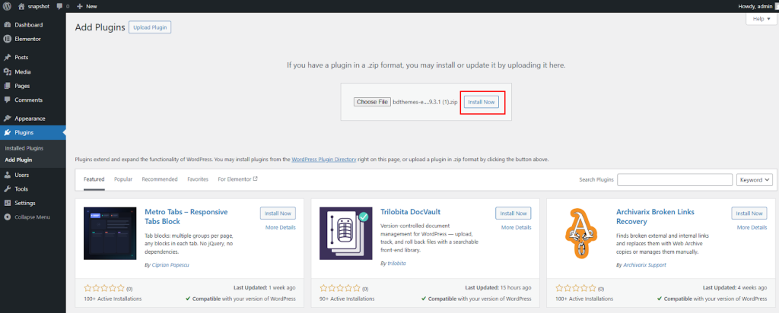Install the Archivarix Broken Links plugin
Viewport: 779px width, 313px height.
[x=749, y=213]
